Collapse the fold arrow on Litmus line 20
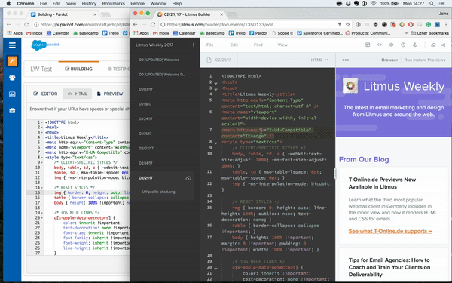 215,268
